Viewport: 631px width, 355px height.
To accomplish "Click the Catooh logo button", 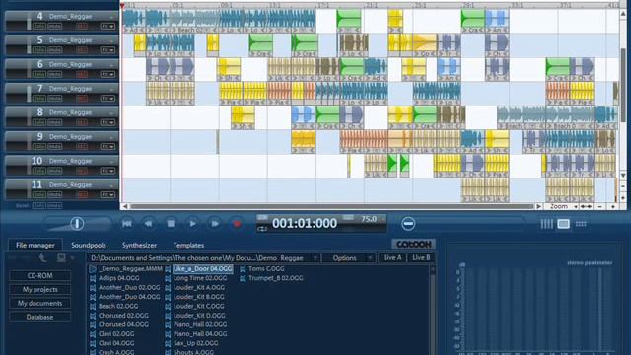I will pyautogui.click(x=414, y=245).
